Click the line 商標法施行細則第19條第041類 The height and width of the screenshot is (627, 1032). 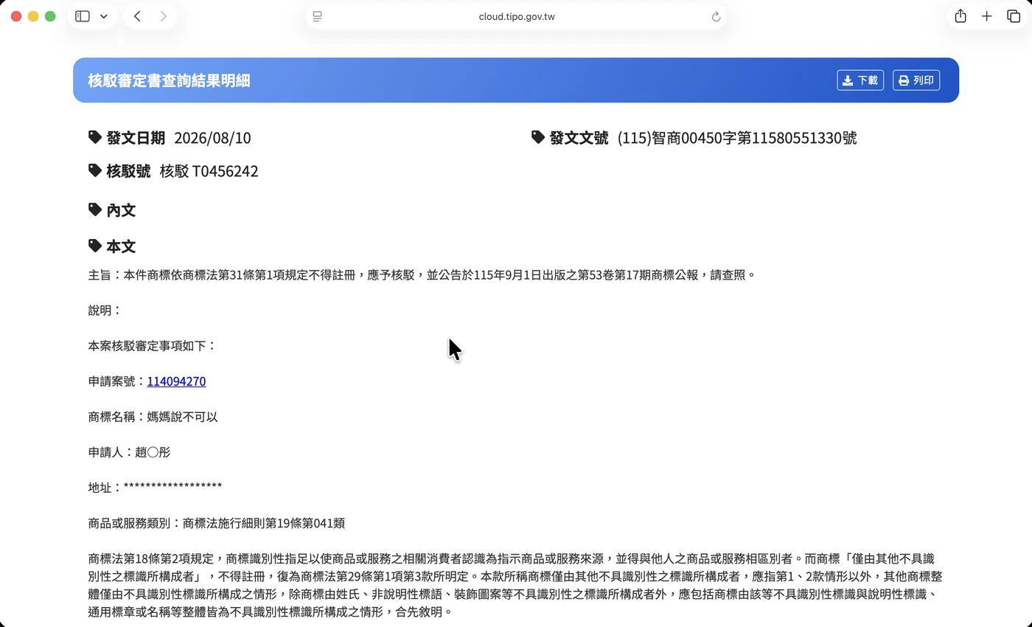264,523
